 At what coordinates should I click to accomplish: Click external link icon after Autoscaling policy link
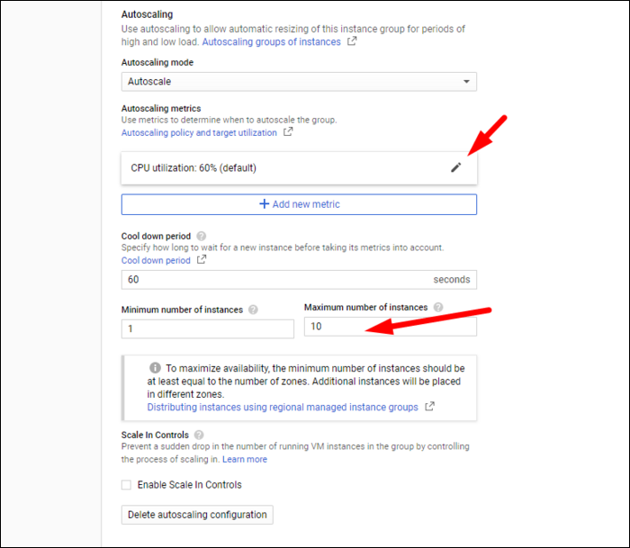288,132
